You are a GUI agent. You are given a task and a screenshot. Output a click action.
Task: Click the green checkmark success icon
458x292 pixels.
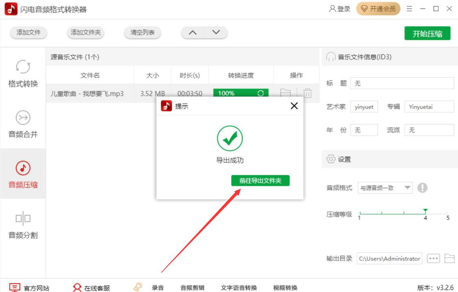(230, 138)
